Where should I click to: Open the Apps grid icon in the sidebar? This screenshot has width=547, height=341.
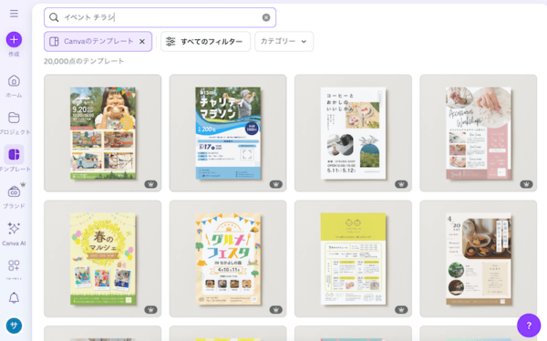pos(14,265)
